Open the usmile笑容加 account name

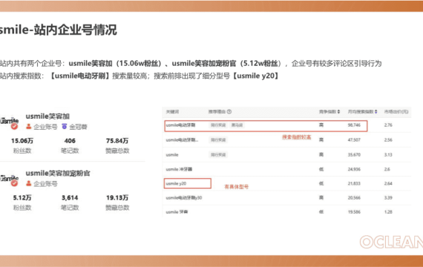pyautogui.click(x=47, y=116)
